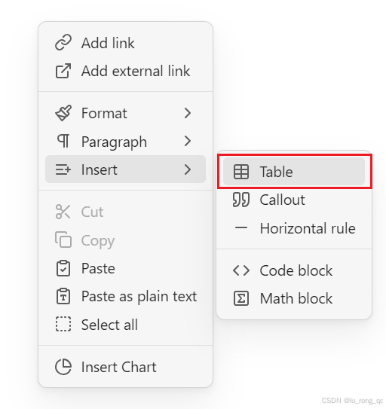The height and width of the screenshot is (409, 386).
Task: Click the Add external link label
Action: (x=136, y=71)
